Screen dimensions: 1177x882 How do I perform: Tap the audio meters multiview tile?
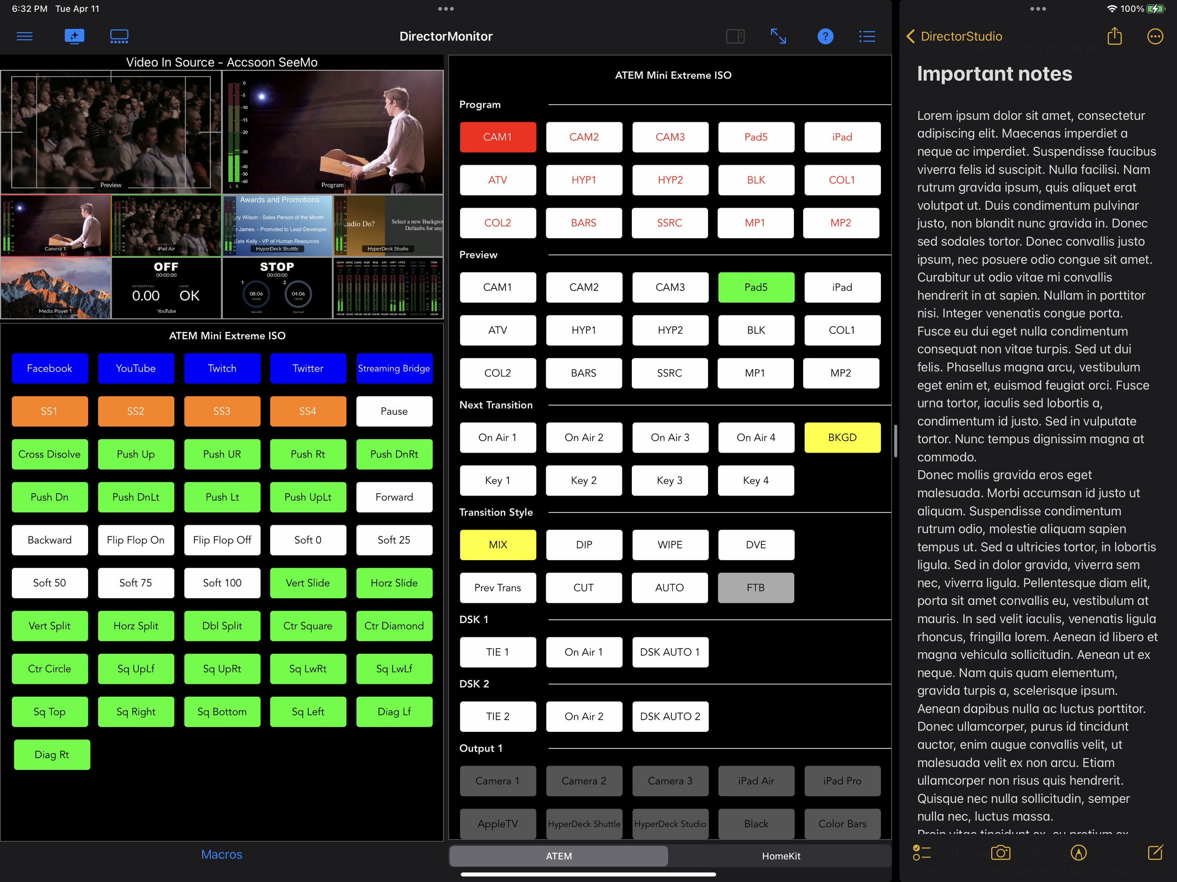coord(388,289)
